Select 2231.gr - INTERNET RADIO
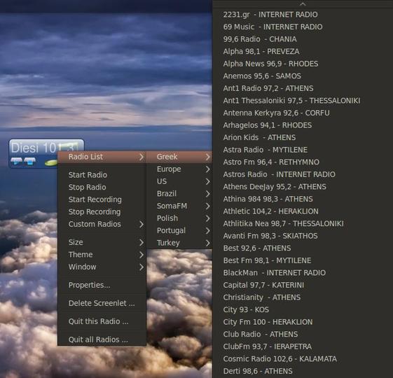 303,15
